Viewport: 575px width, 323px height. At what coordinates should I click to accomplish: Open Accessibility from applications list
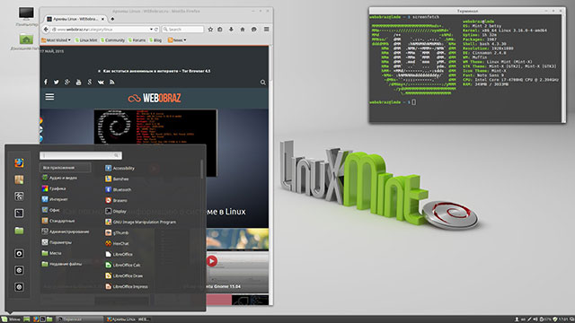coord(119,168)
